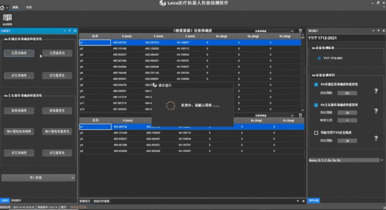Click the Z (mm) column header in upper table
This screenshot has width=386, height=210.
click(190, 36)
